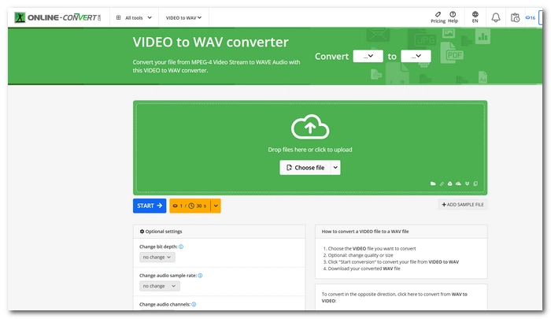Viewport: 551px width, 319px height.
Task: Open notifications bell
Action: pyautogui.click(x=495, y=17)
